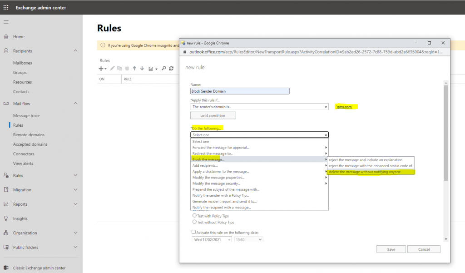The image size is (465, 273).
Task: Click the 'gmx.com' domain link
Action: pyautogui.click(x=344, y=107)
